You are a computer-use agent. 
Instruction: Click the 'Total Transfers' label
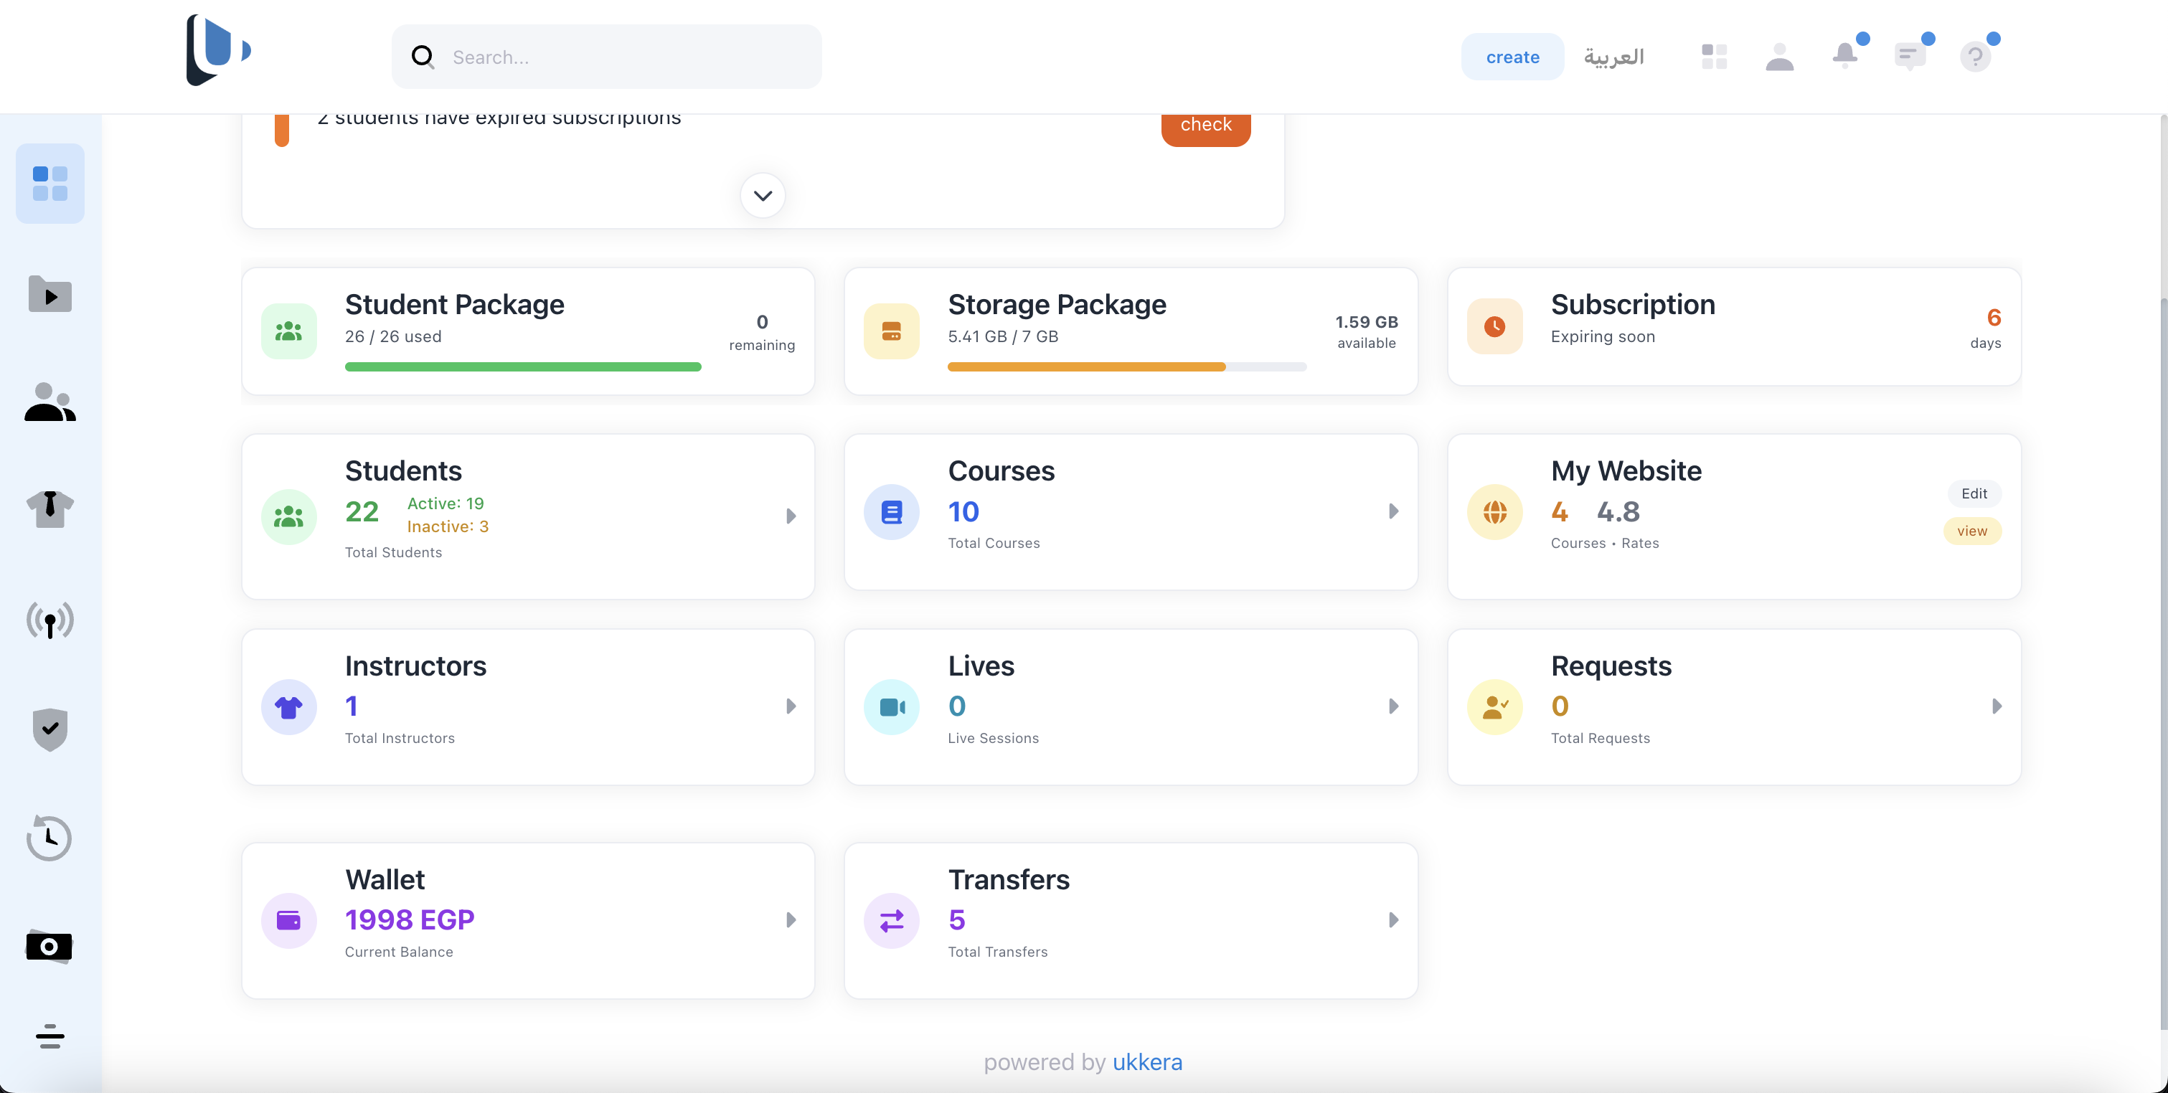pyautogui.click(x=997, y=952)
